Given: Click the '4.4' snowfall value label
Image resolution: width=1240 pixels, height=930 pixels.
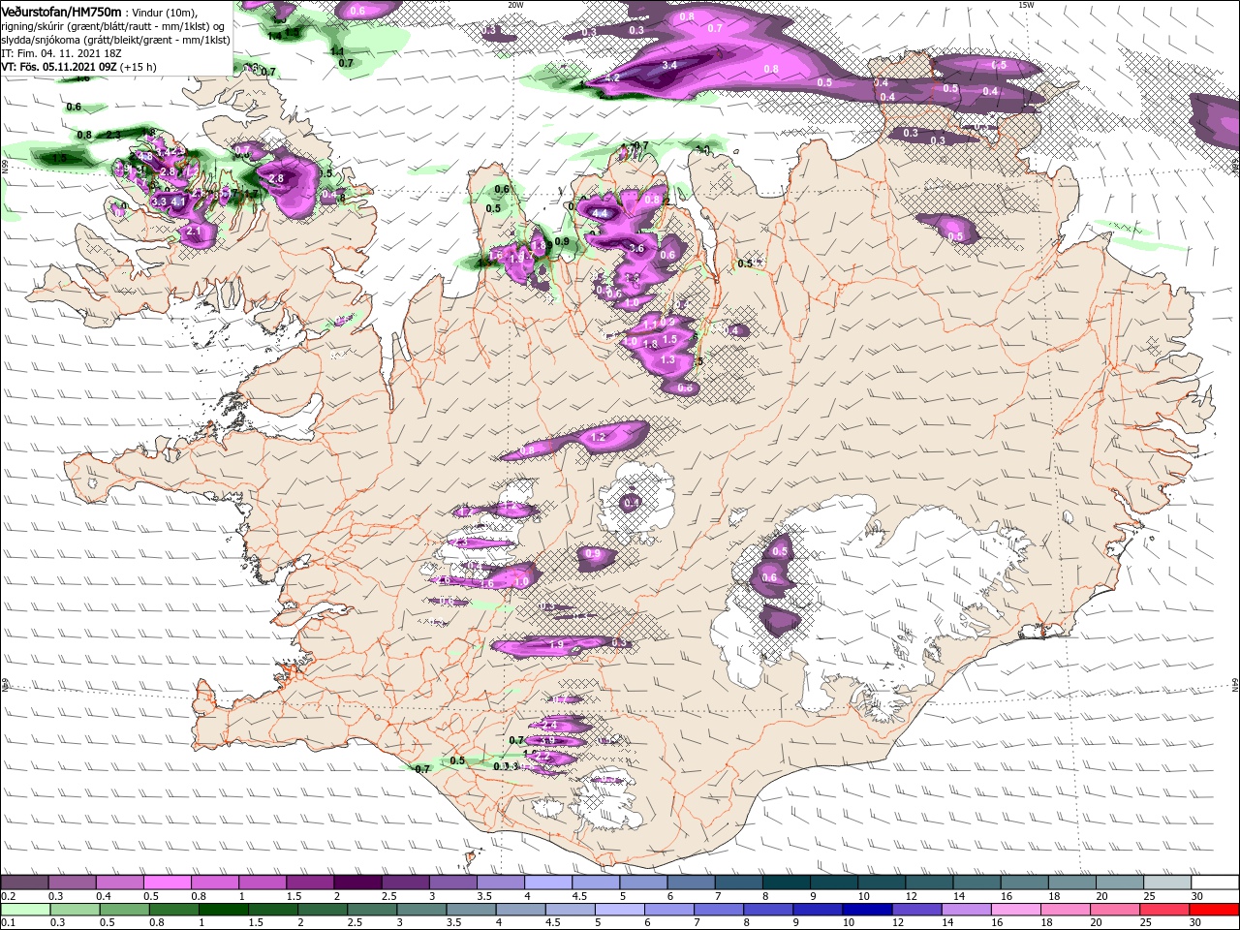Looking at the screenshot, I should point(599,213).
